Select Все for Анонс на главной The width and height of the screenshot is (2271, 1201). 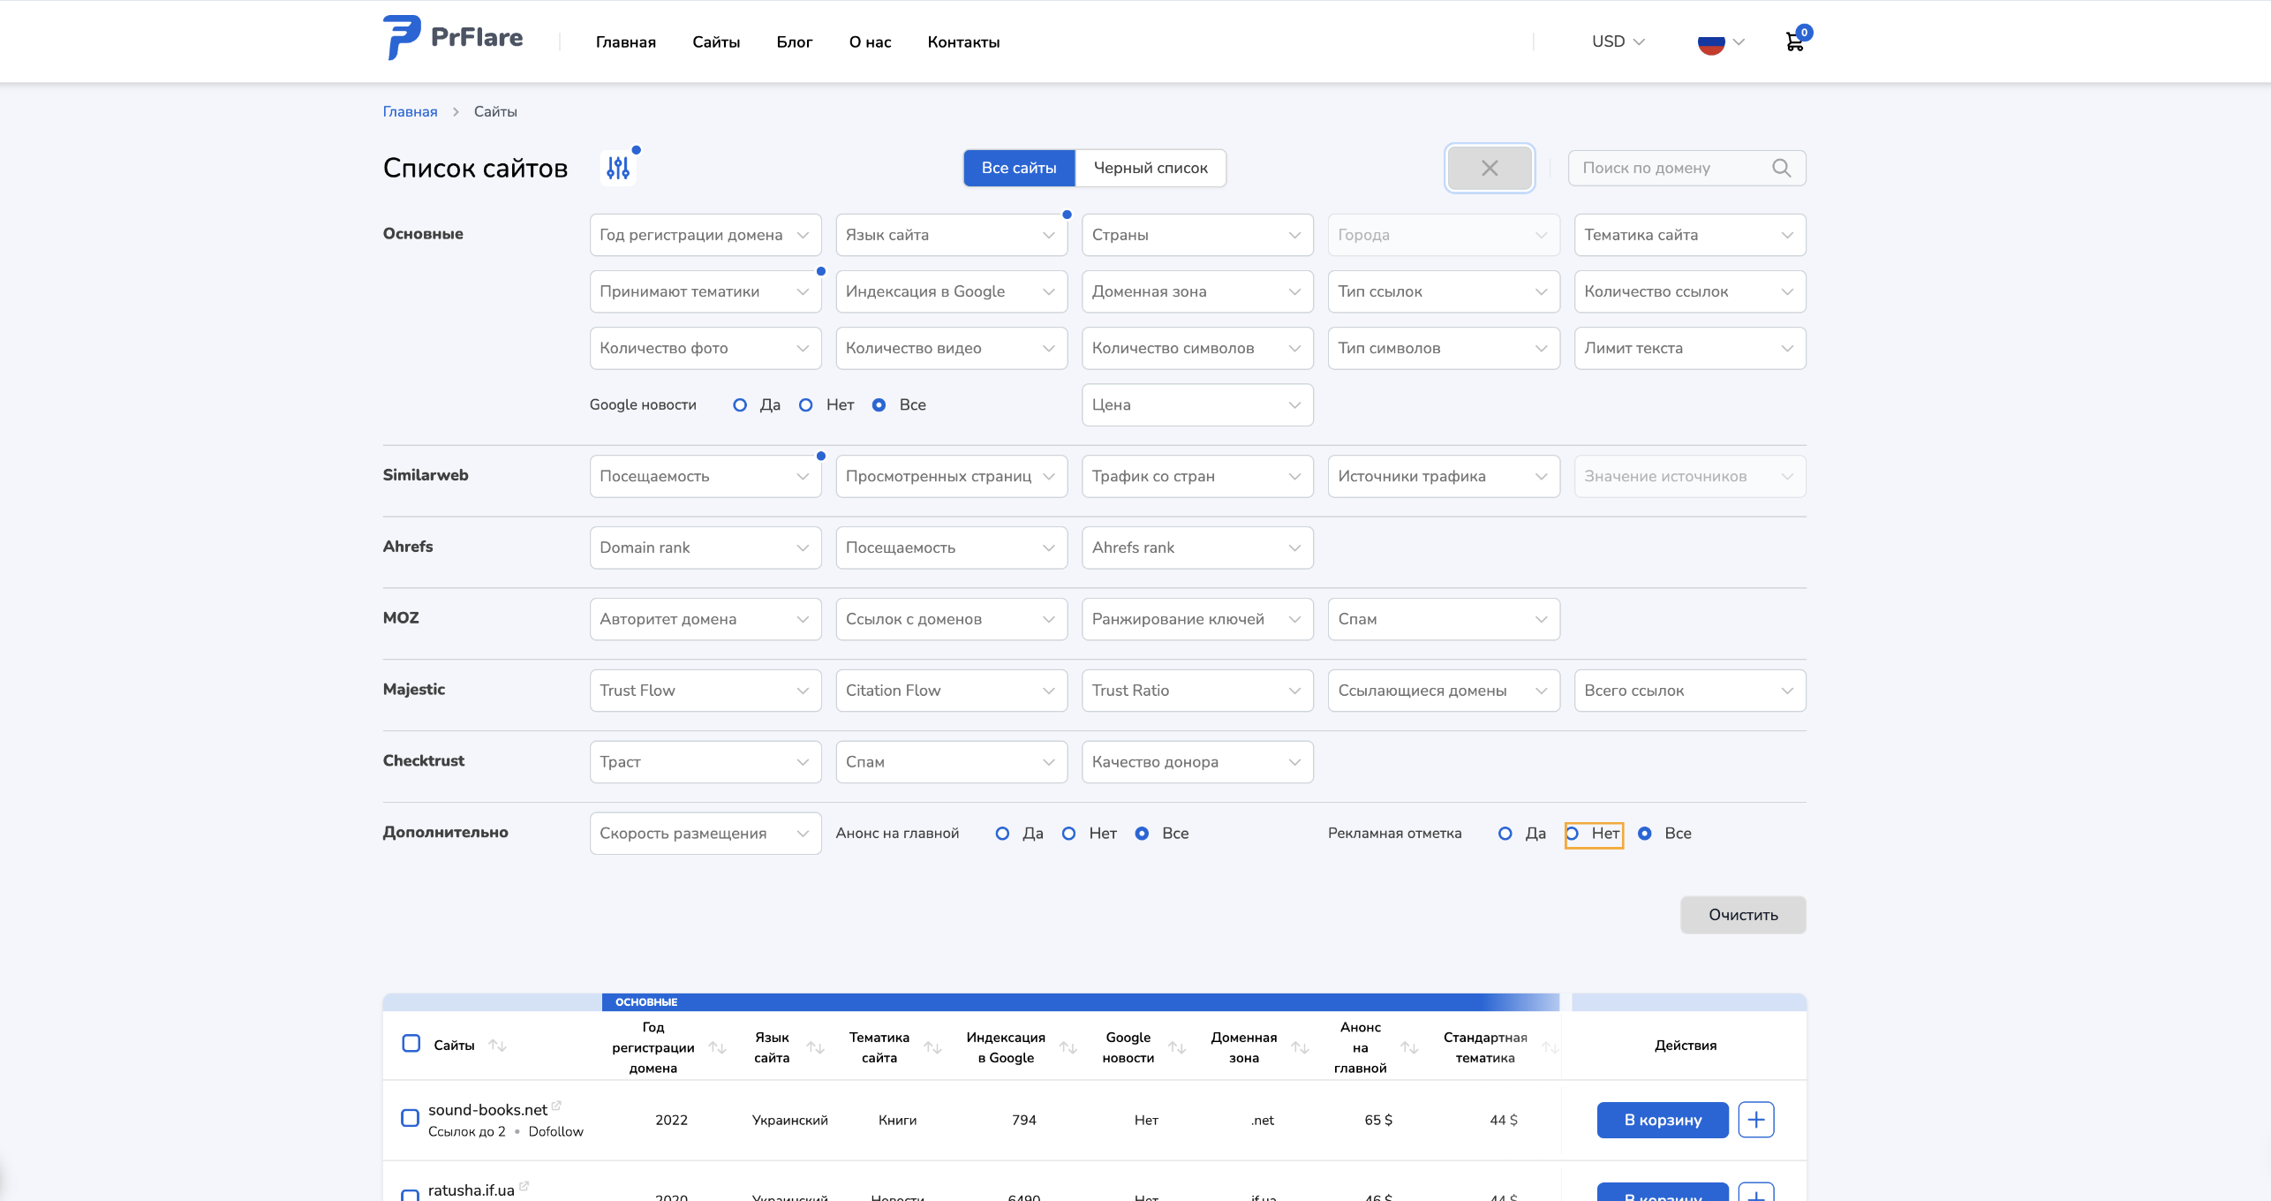(1142, 833)
